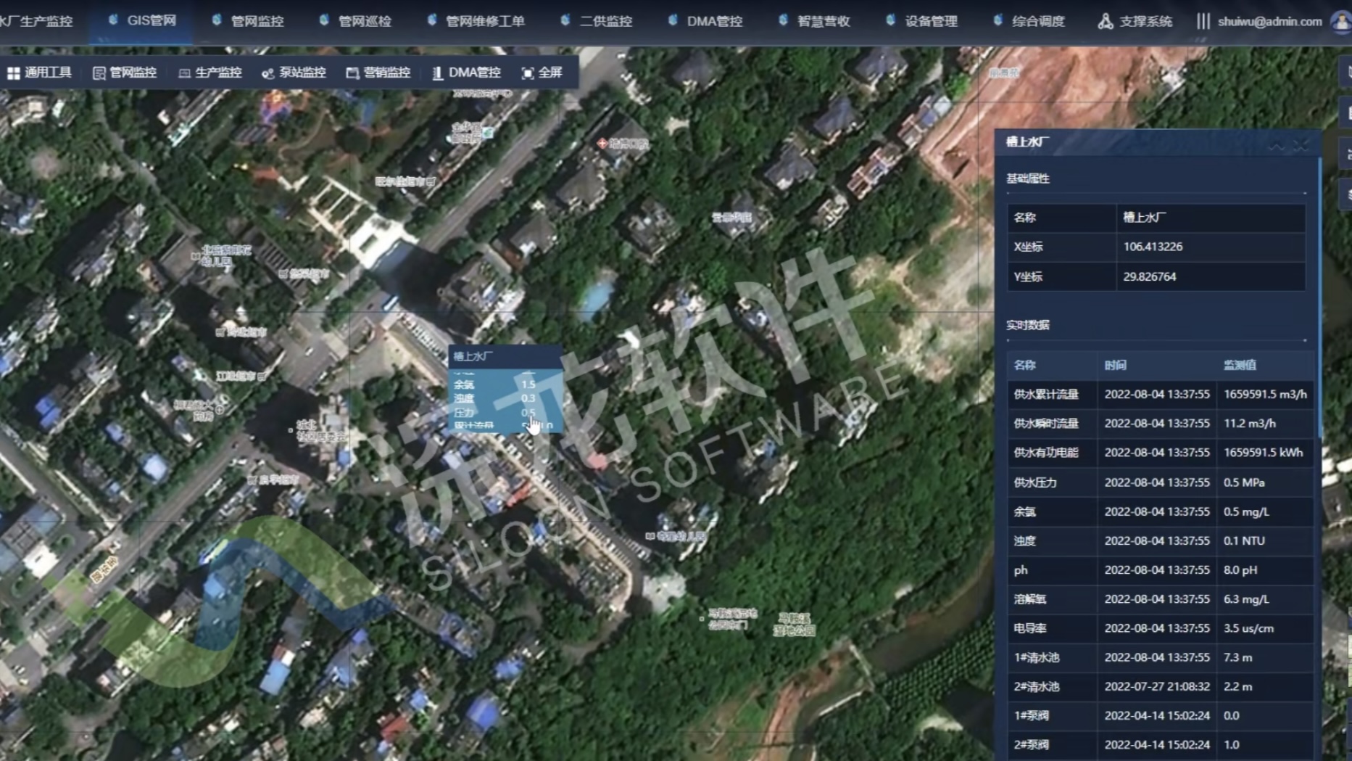Click the 泵站监控 location icon

tap(268, 73)
